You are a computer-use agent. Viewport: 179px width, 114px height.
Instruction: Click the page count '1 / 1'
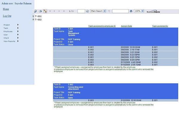tap(71, 11)
